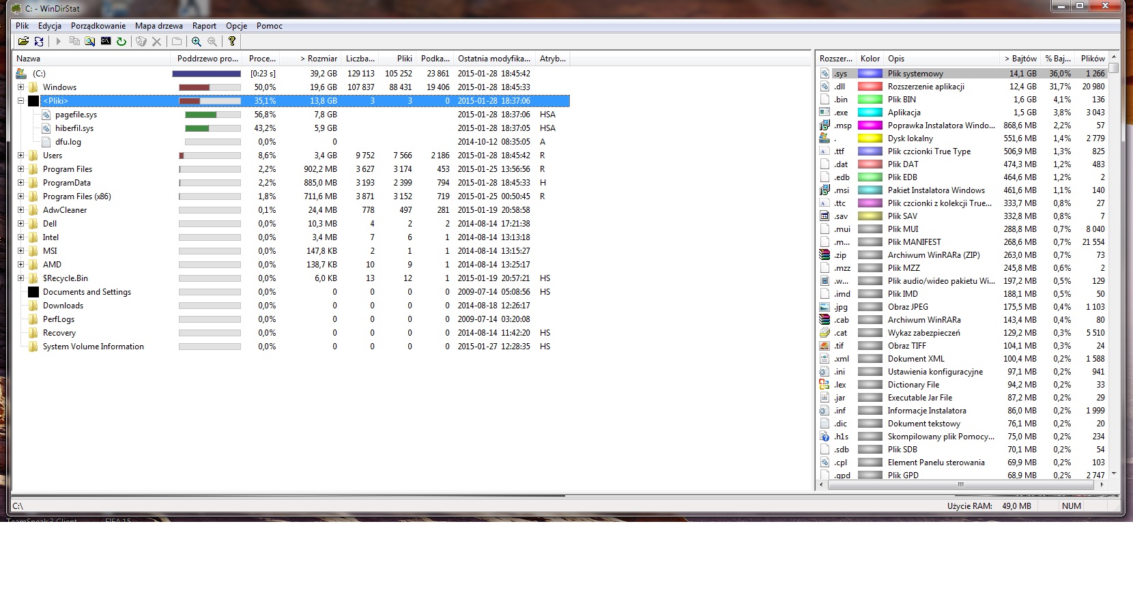This screenshot has width=1133, height=614.
Task: Sort extensions by Opis column header
Action: tap(941, 59)
